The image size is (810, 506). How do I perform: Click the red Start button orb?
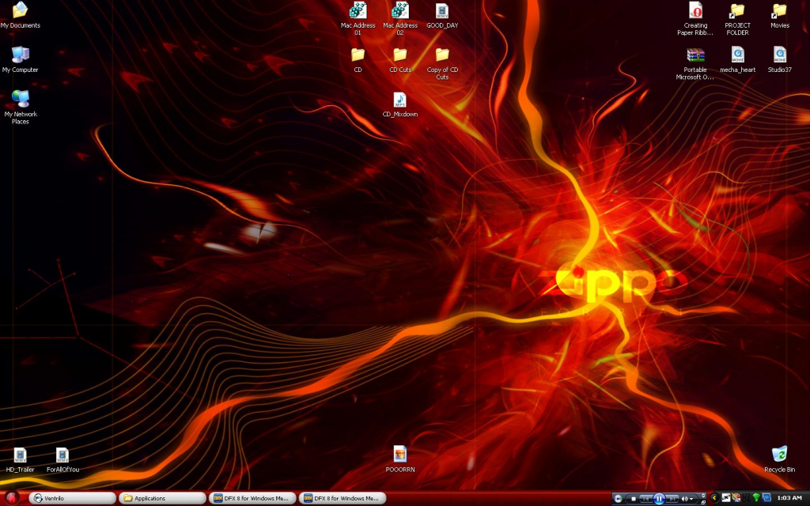pyautogui.click(x=12, y=498)
